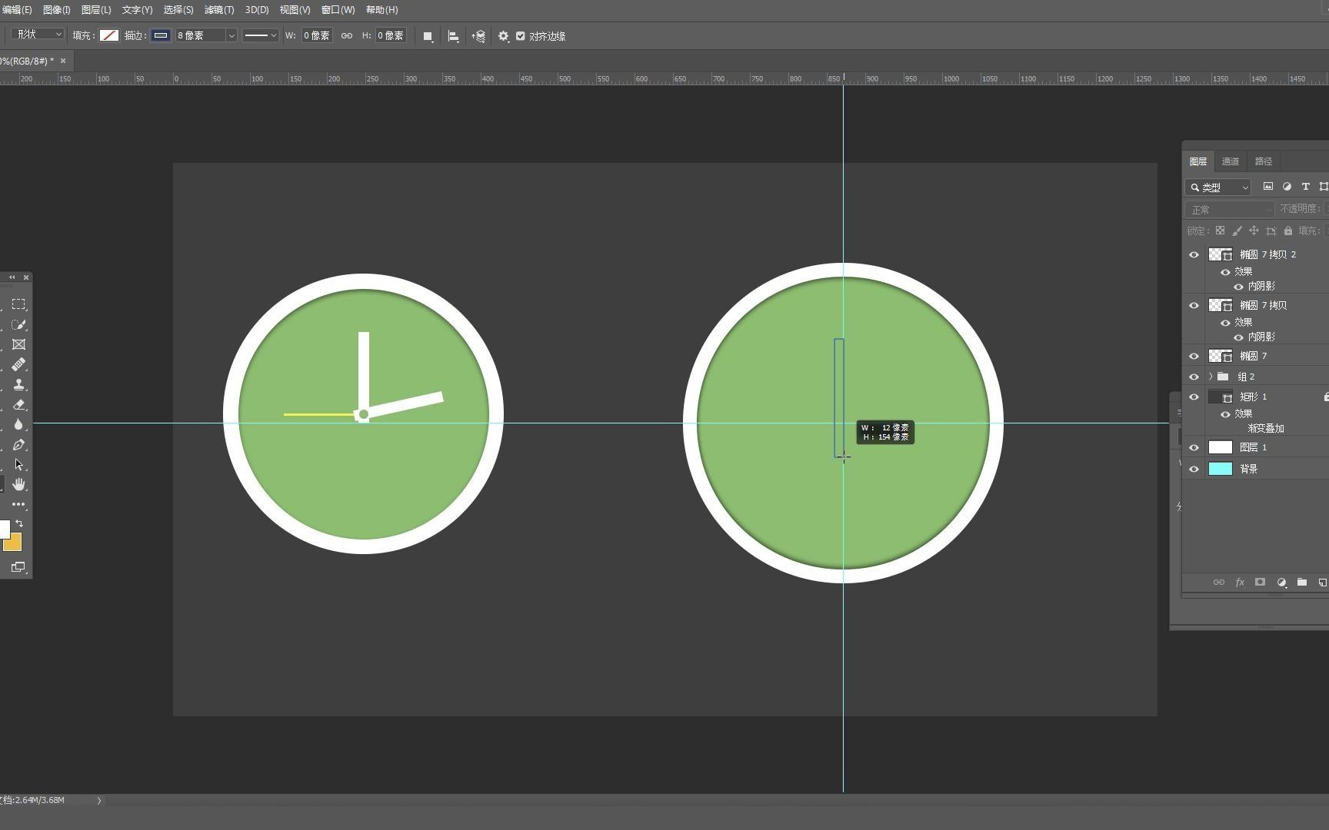Enable the 对齐边缘 checkbox
1329x830 pixels.
[x=521, y=35]
